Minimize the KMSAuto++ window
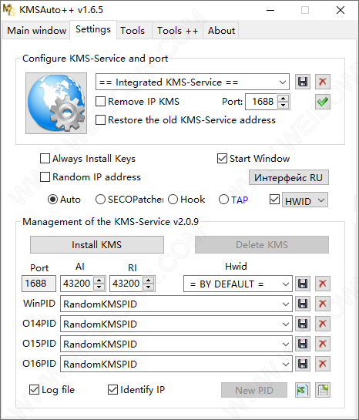The image size is (359, 420). pos(270,10)
